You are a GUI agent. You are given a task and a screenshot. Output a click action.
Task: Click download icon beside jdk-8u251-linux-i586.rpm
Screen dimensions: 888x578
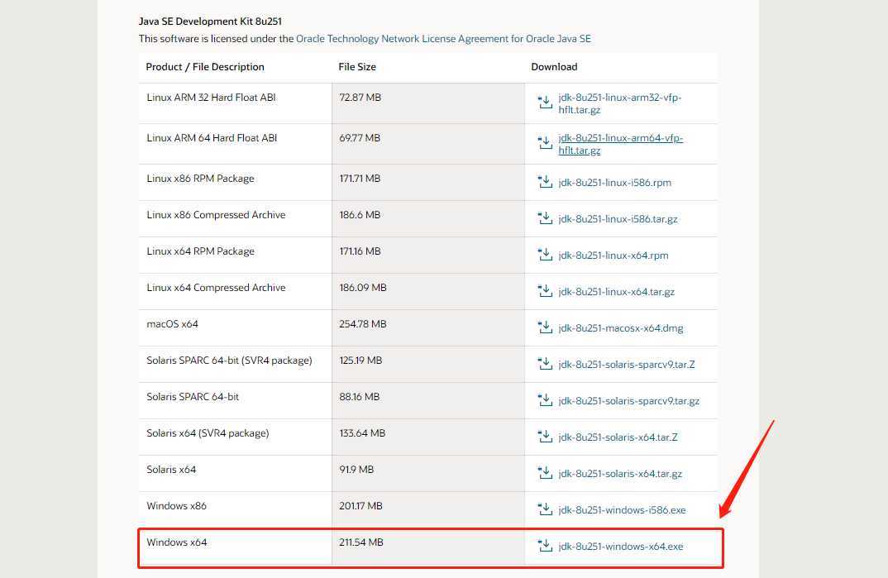pos(545,182)
